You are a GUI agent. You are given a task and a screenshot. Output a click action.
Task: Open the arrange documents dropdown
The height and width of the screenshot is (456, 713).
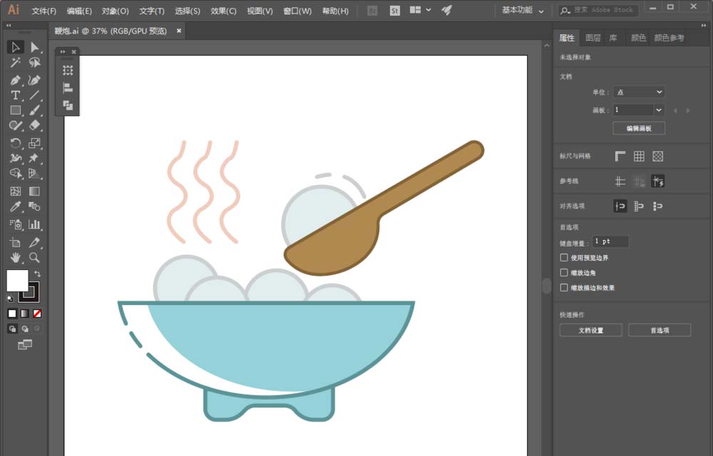(x=420, y=10)
